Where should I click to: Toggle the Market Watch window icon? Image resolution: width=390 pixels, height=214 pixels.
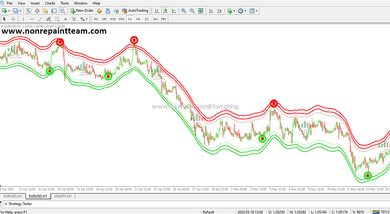click(x=29, y=11)
